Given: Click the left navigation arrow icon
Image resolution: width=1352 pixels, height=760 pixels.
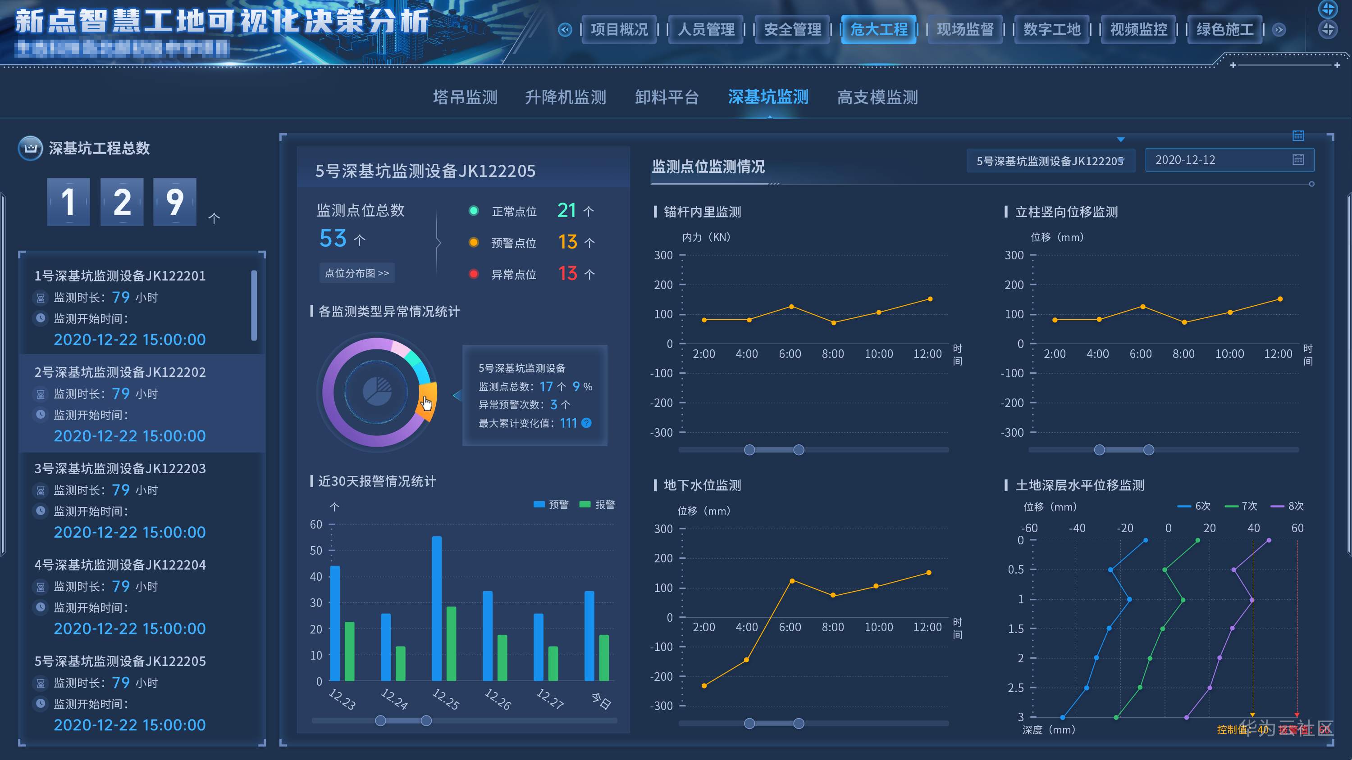Looking at the screenshot, I should (x=565, y=30).
